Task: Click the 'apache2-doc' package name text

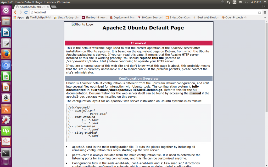Action: pos(75,97)
